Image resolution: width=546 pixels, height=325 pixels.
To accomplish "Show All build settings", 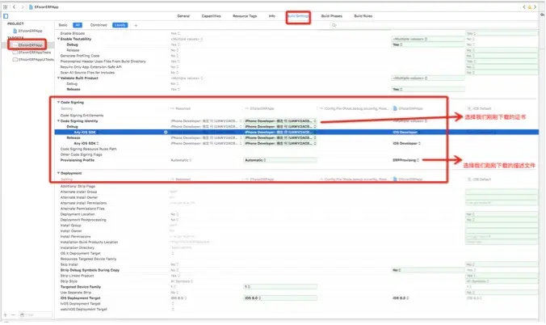I will click(78, 25).
